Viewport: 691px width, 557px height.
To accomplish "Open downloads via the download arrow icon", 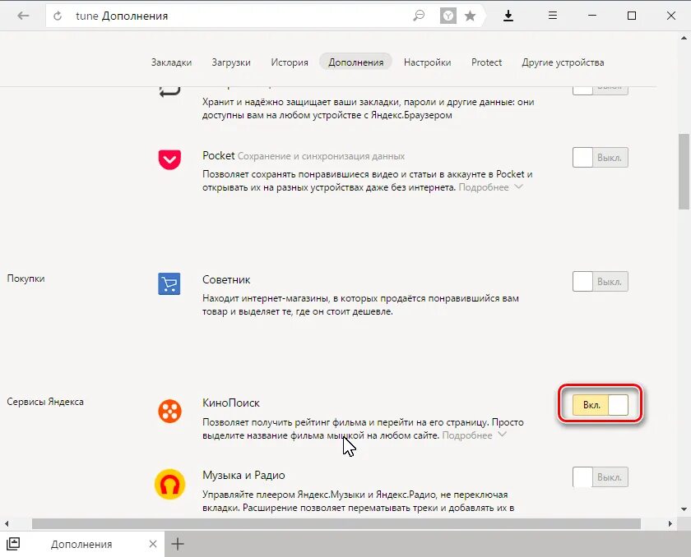I will (508, 16).
